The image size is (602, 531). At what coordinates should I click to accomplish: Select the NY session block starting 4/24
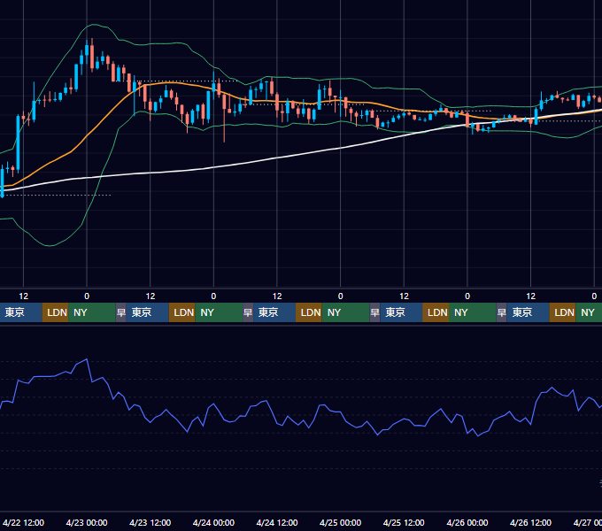click(x=345, y=312)
